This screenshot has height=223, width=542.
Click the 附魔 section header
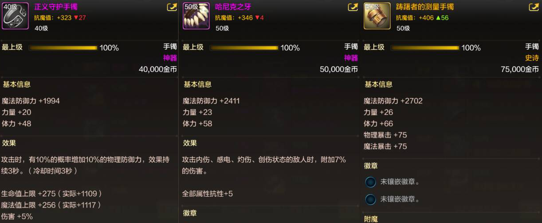[371, 219]
